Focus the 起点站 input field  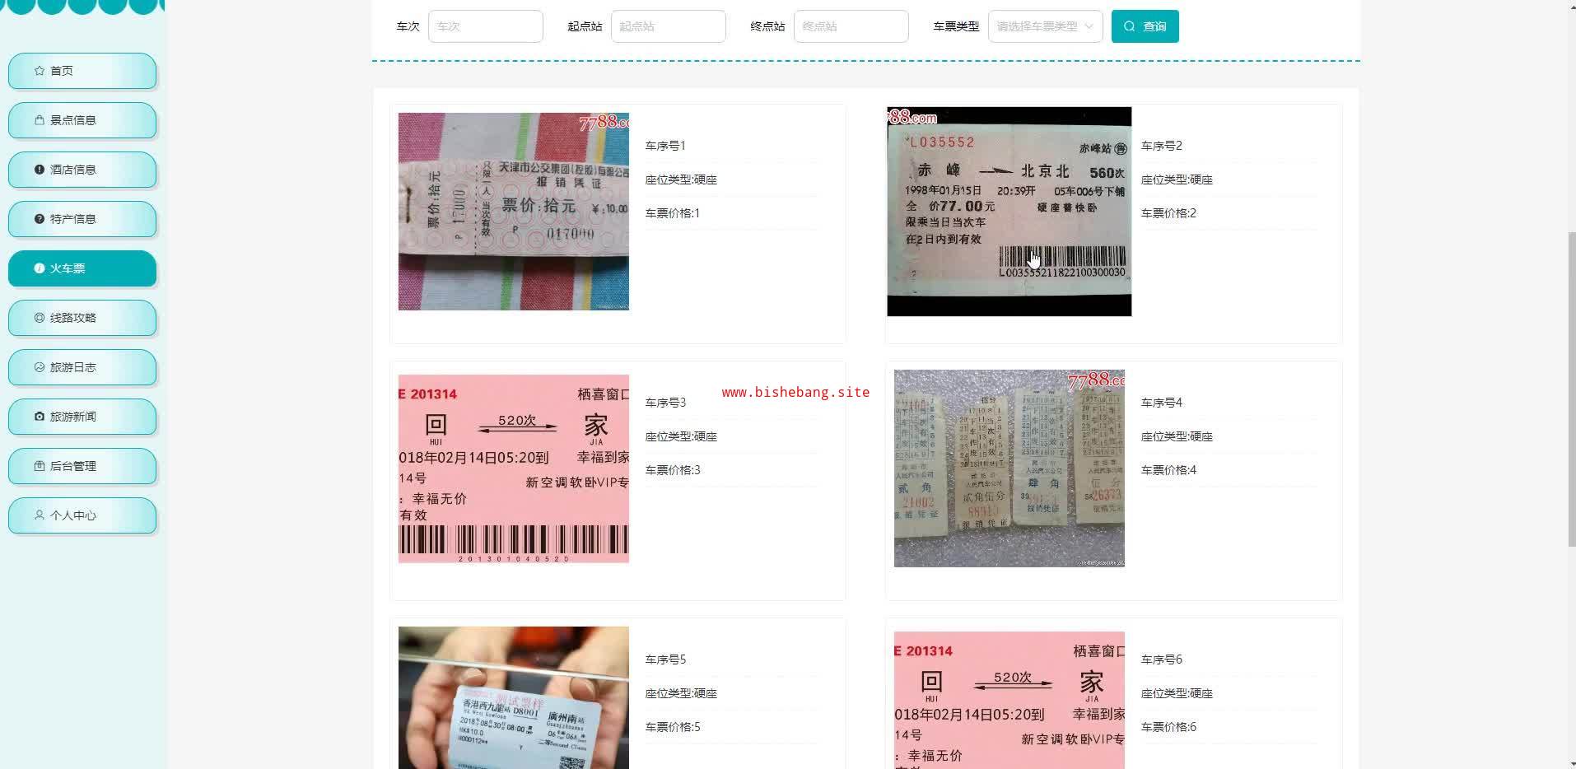coord(669,26)
